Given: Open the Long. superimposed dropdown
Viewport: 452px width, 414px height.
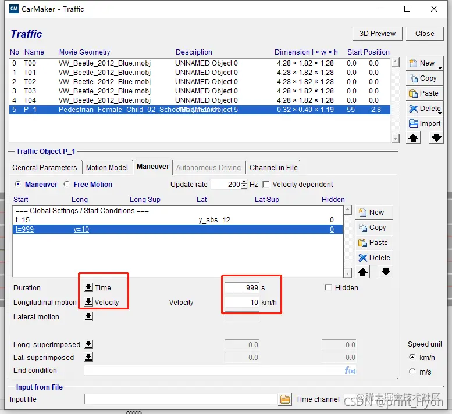Looking at the screenshot, I should tap(88, 344).
